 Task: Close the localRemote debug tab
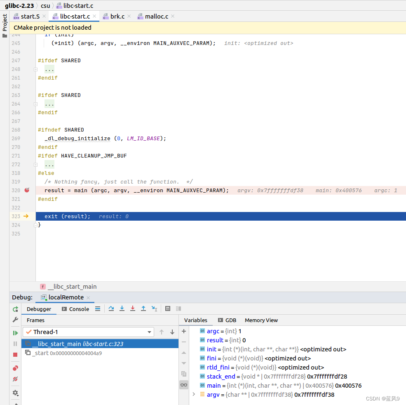coord(88,297)
